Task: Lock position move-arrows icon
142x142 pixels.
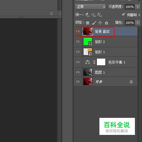Action: [100, 23]
